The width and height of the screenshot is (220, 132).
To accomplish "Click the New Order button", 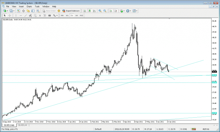I will click(49, 11).
